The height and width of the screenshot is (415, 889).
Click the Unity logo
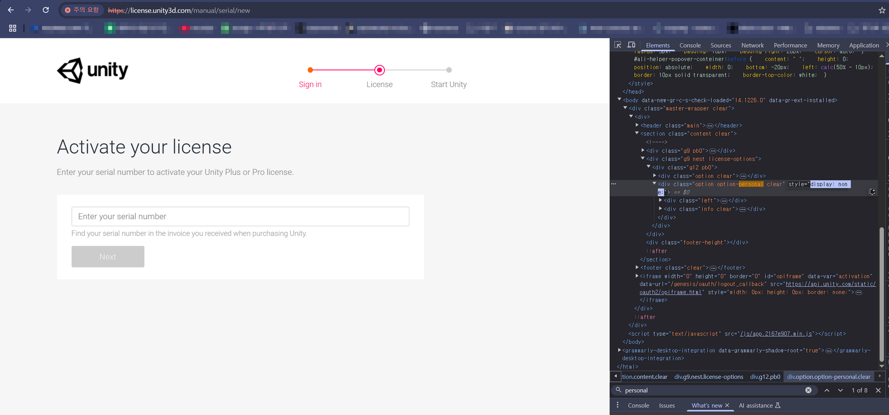(92, 70)
